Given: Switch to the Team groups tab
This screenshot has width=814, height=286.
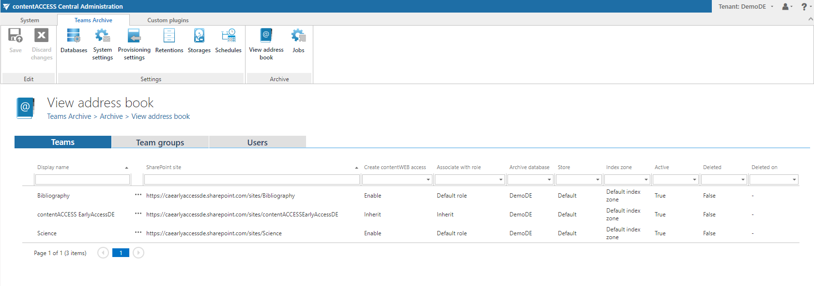Looking at the screenshot, I should [x=160, y=143].
